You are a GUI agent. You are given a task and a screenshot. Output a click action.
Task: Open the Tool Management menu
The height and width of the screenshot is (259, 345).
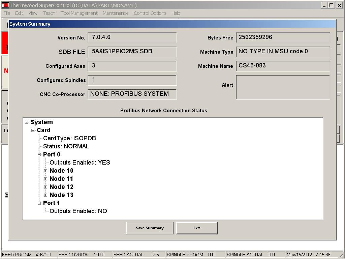coord(79,13)
